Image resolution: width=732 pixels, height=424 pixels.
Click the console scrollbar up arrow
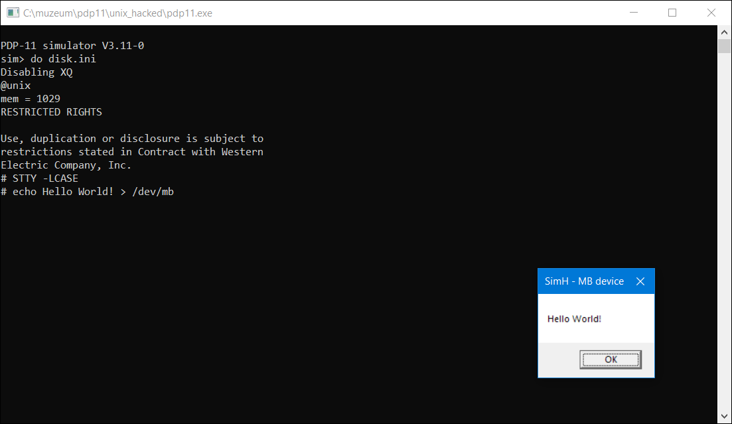click(724, 33)
